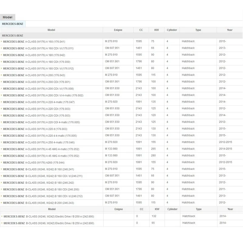Click the Type column header above the A 160 row
The image size is (243, 243).
198,30
